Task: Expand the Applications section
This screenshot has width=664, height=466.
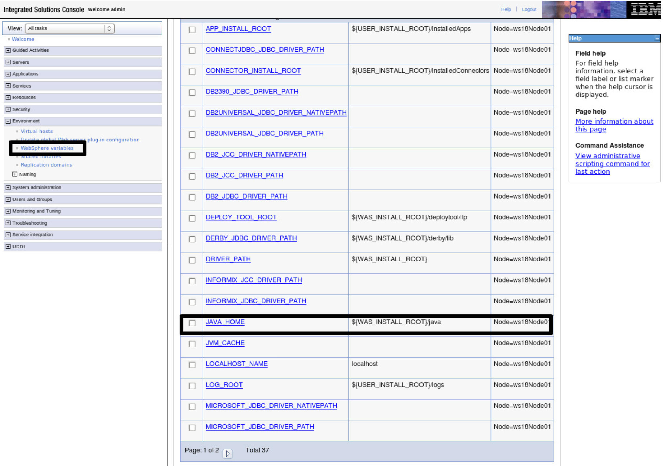Action: pos(8,74)
